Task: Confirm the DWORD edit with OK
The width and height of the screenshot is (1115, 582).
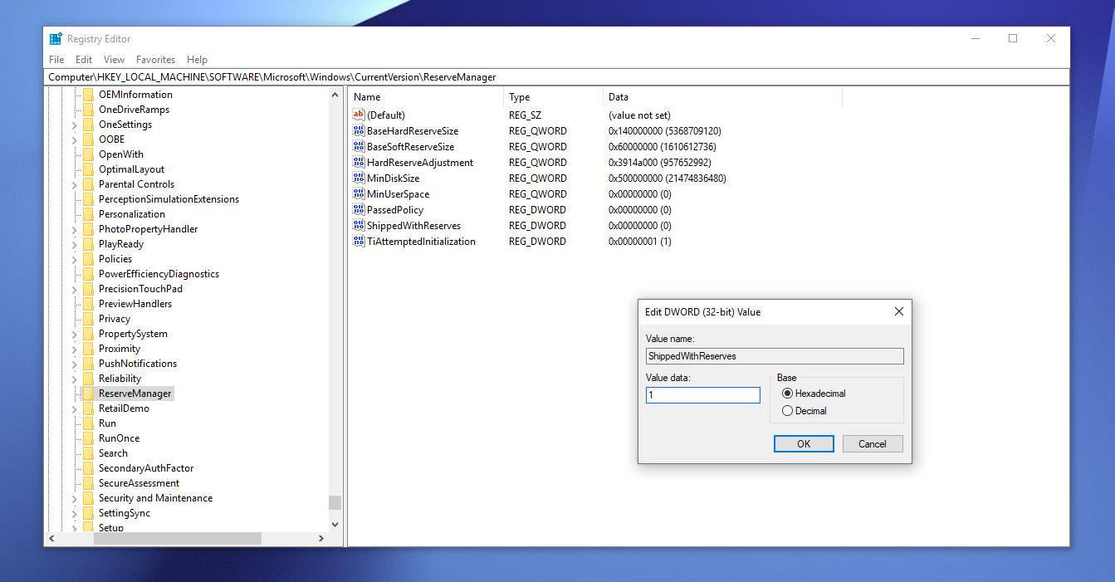Action: pos(804,444)
